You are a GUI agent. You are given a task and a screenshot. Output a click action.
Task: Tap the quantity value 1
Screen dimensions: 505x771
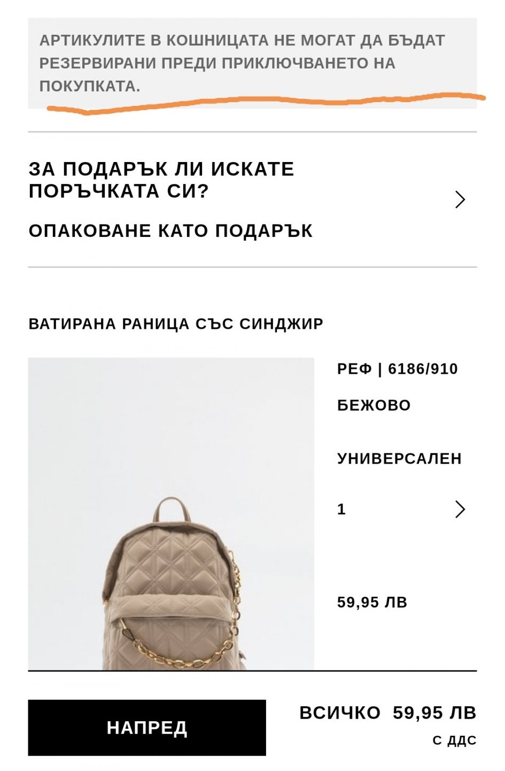[341, 509]
